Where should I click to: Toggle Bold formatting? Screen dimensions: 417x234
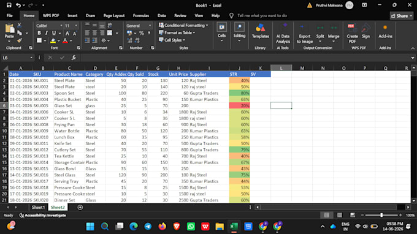click(39, 33)
